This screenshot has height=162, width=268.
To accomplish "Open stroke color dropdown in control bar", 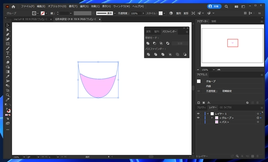I will click(x=46, y=13).
